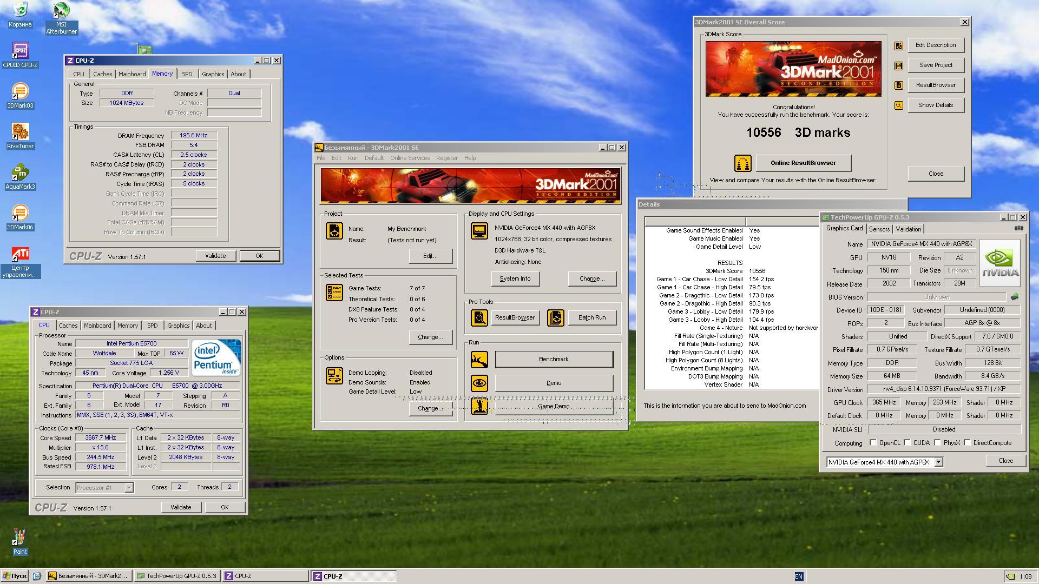Click the Game Demo icon

coord(479,406)
